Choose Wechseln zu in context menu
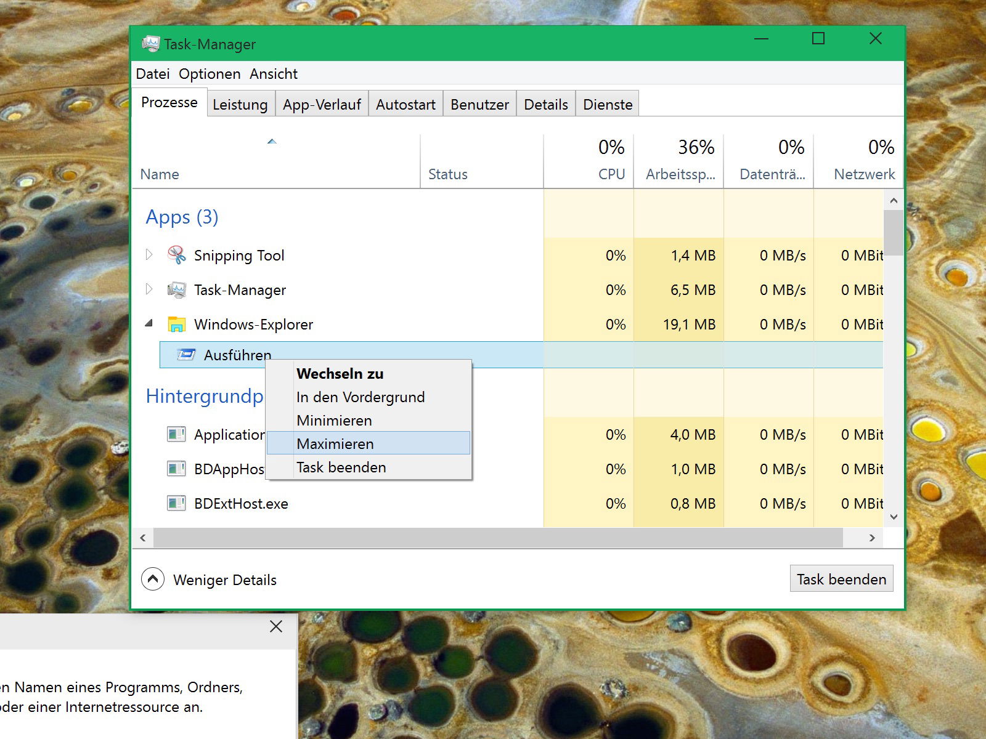Viewport: 986px width, 739px height. [369, 373]
